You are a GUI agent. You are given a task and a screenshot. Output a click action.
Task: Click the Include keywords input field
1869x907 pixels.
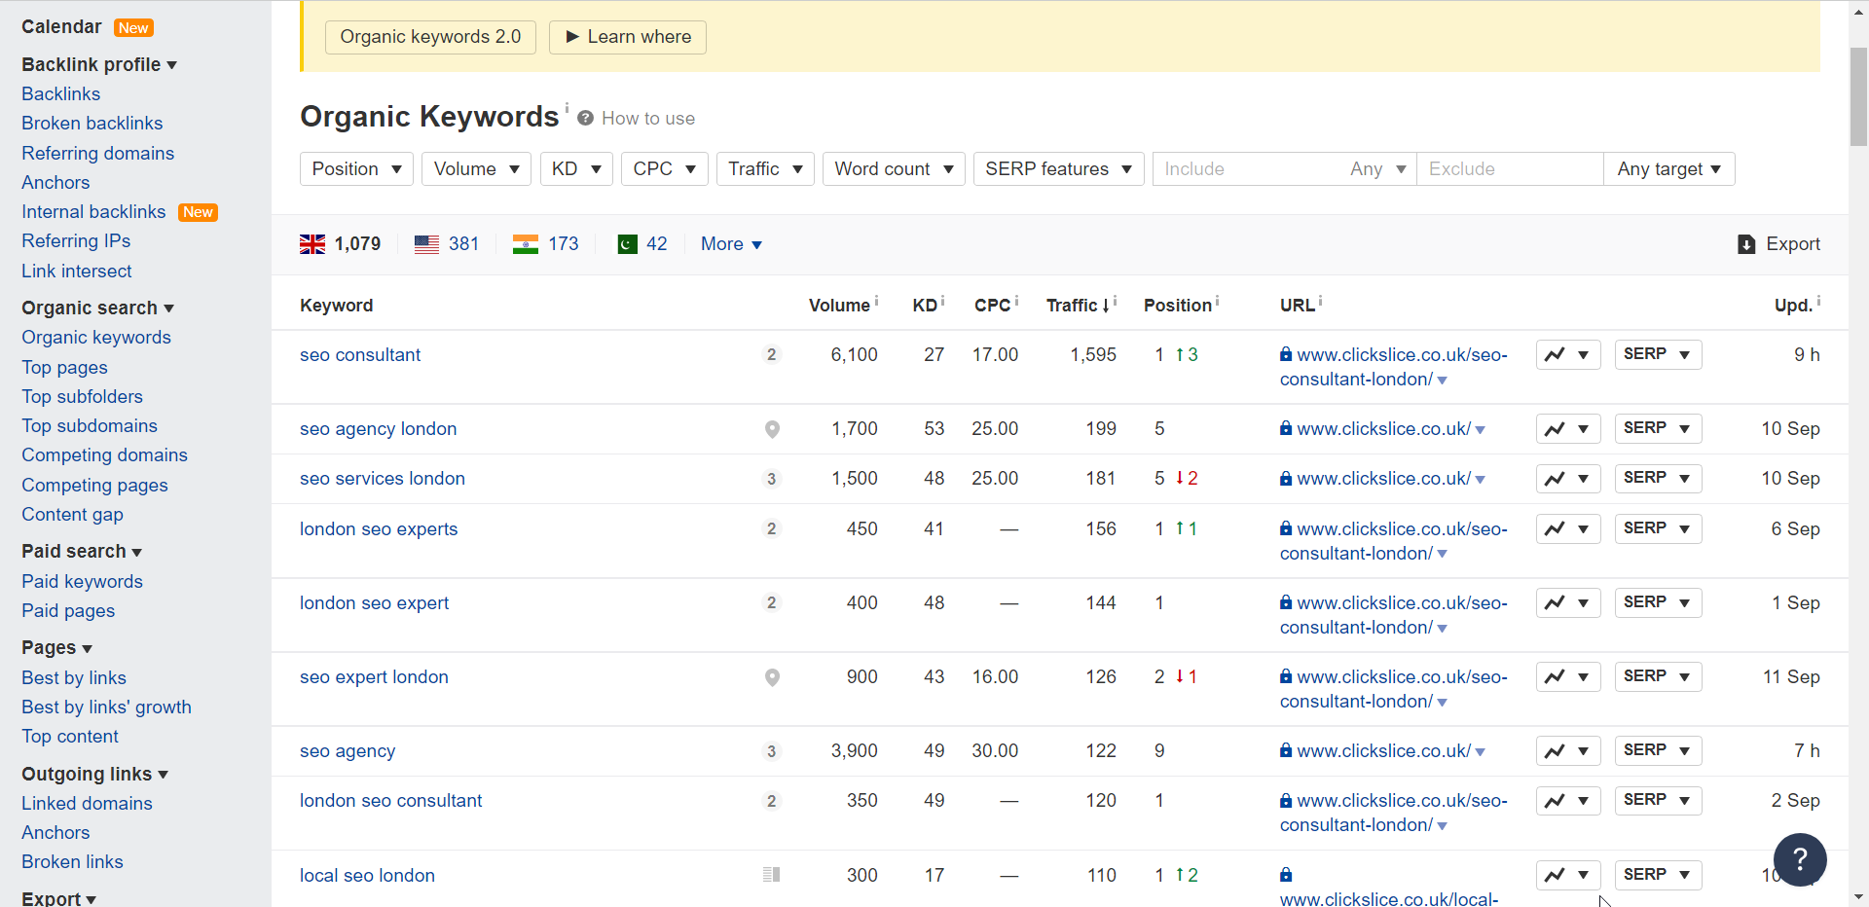click(x=1246, y=169)
